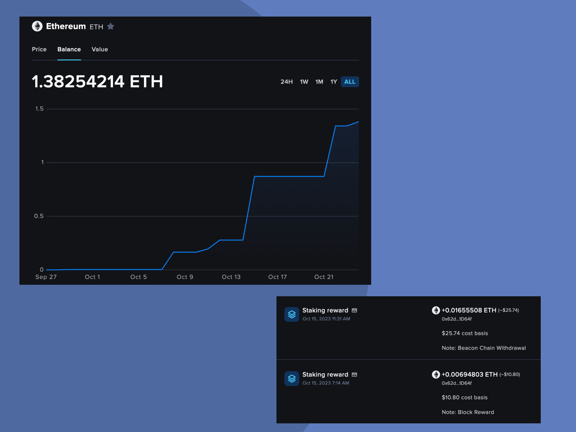Screen dimensions: 576x432
Task: Click the Oct 1 x-axis label
Action: click(93, 277)
